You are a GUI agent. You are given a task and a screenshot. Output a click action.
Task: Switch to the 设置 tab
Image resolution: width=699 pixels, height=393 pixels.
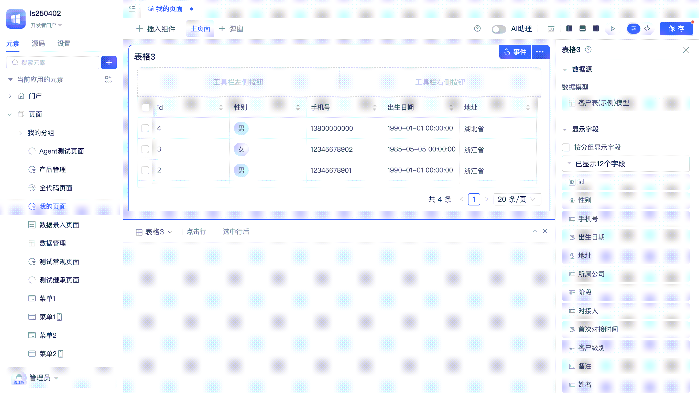coord(64,44)
